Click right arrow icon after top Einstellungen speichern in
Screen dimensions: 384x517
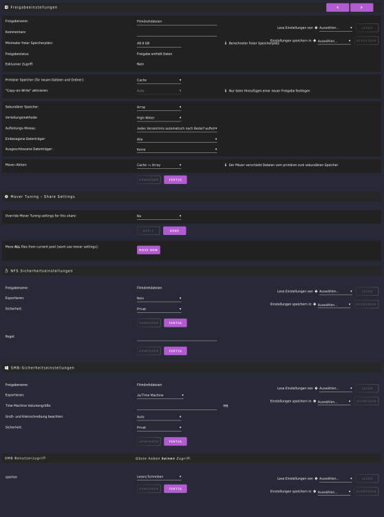pyautogui.click(x=314, y=41)
